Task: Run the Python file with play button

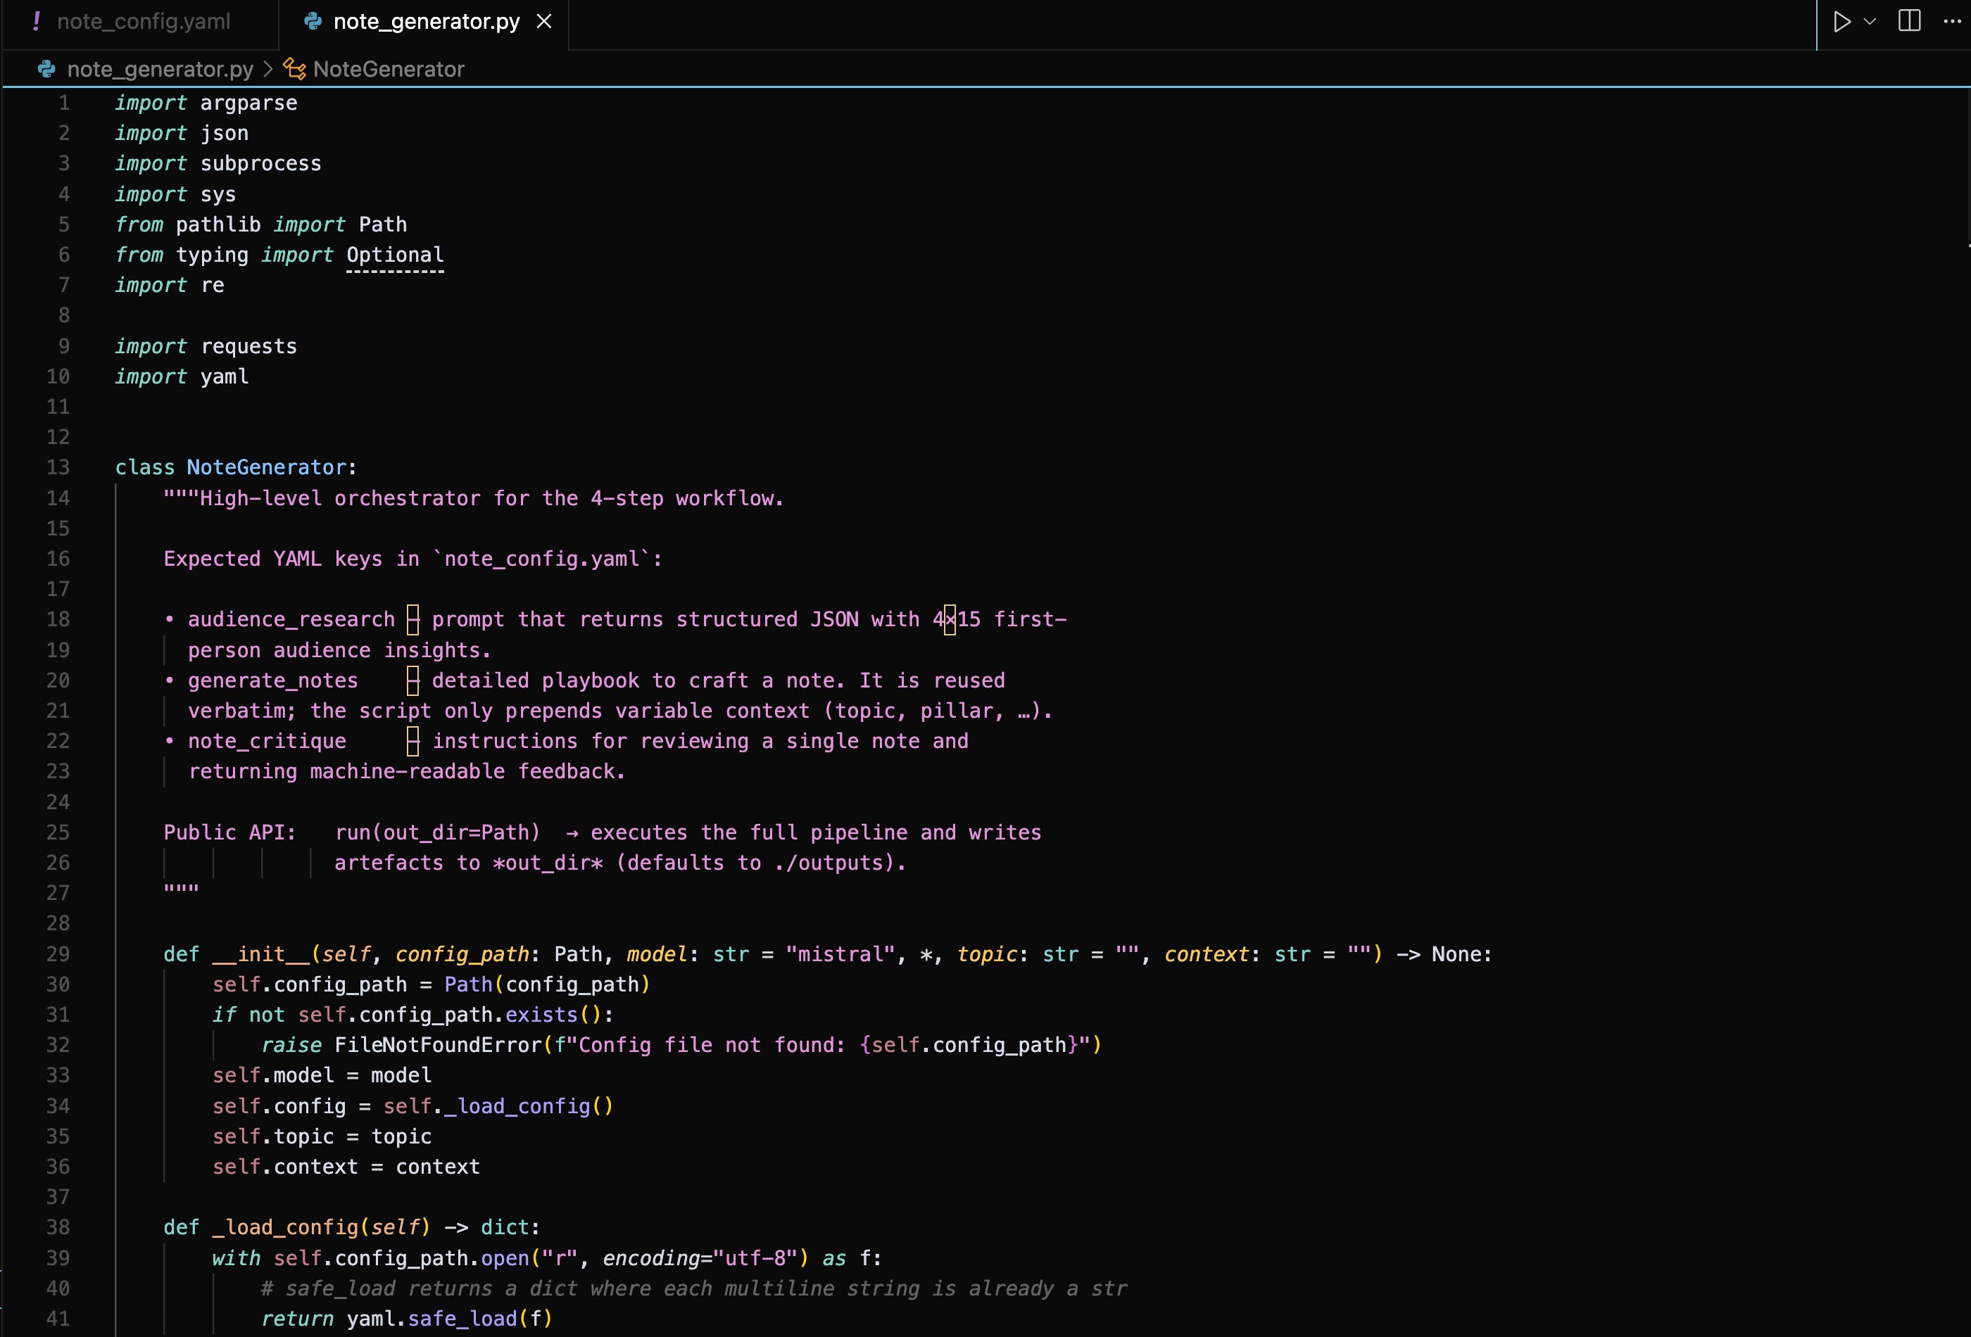Action: point(1841,21)
